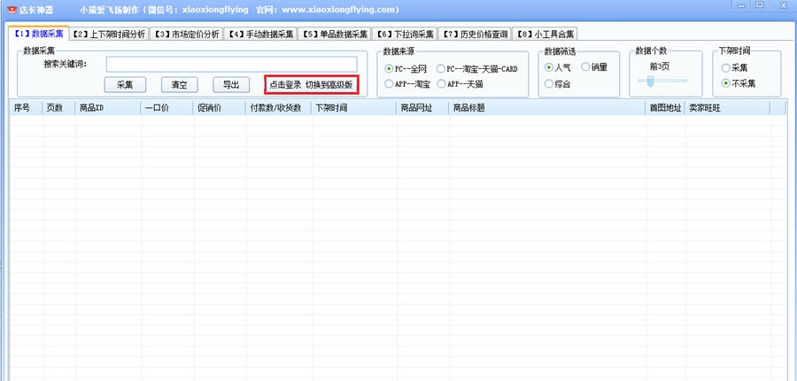Open the 【8】小工具合集 tab
This screenshot has width=797, height=381.
click(x=546, y=34)
